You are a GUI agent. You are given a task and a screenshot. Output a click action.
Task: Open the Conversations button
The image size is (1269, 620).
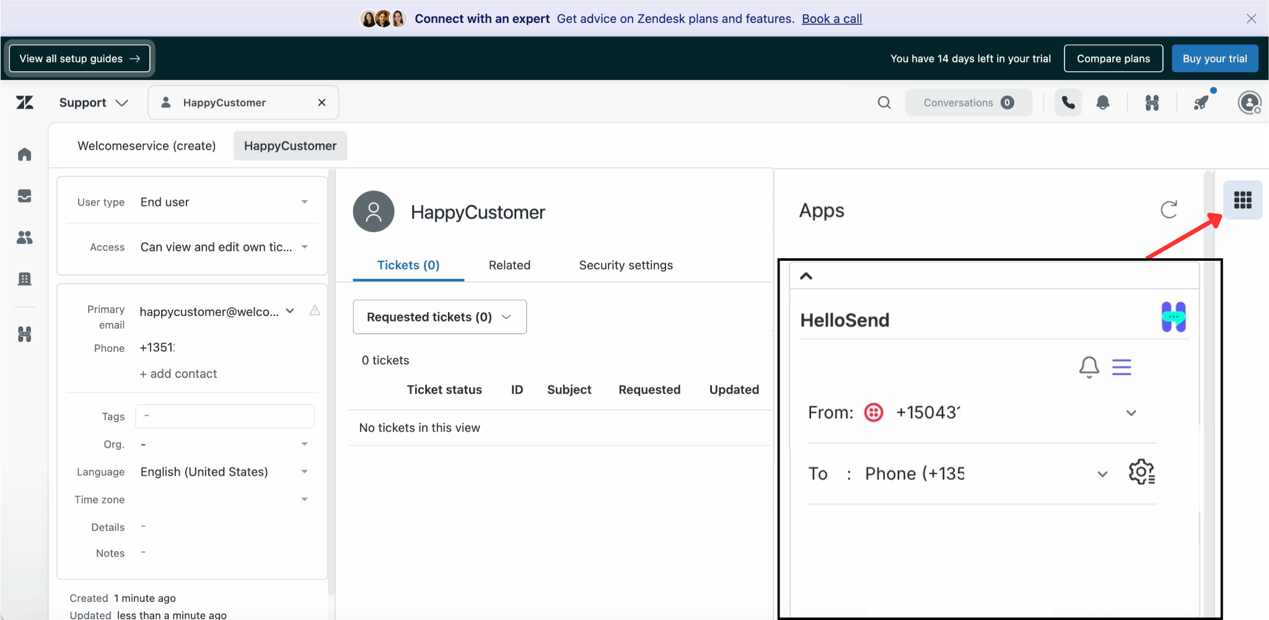tap(969, 103)
